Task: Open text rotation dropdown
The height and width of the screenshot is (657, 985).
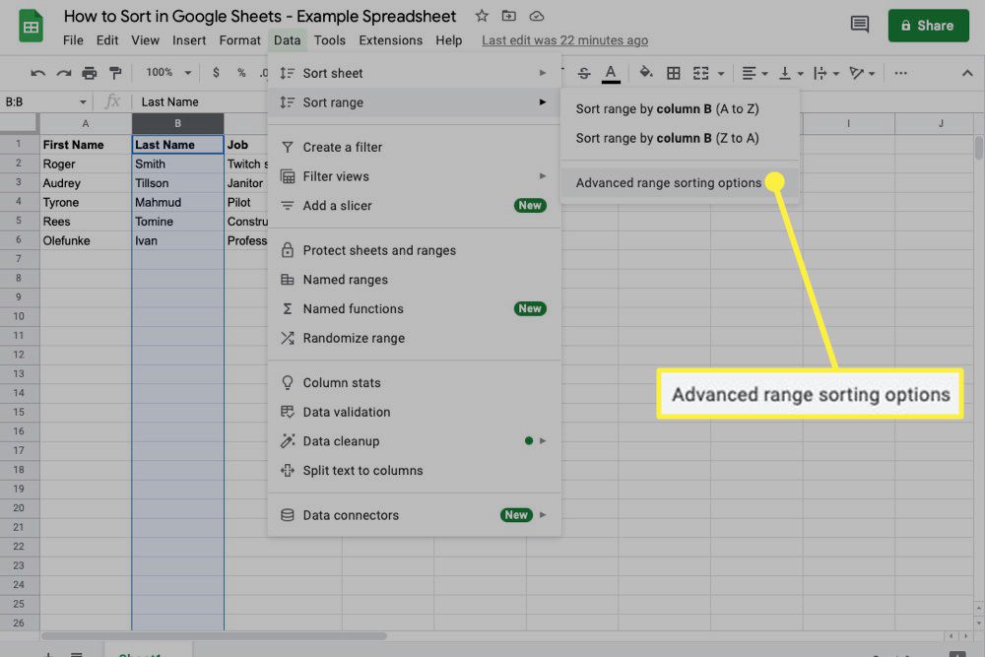Action: pyautogui.click(x=861, y=73)
